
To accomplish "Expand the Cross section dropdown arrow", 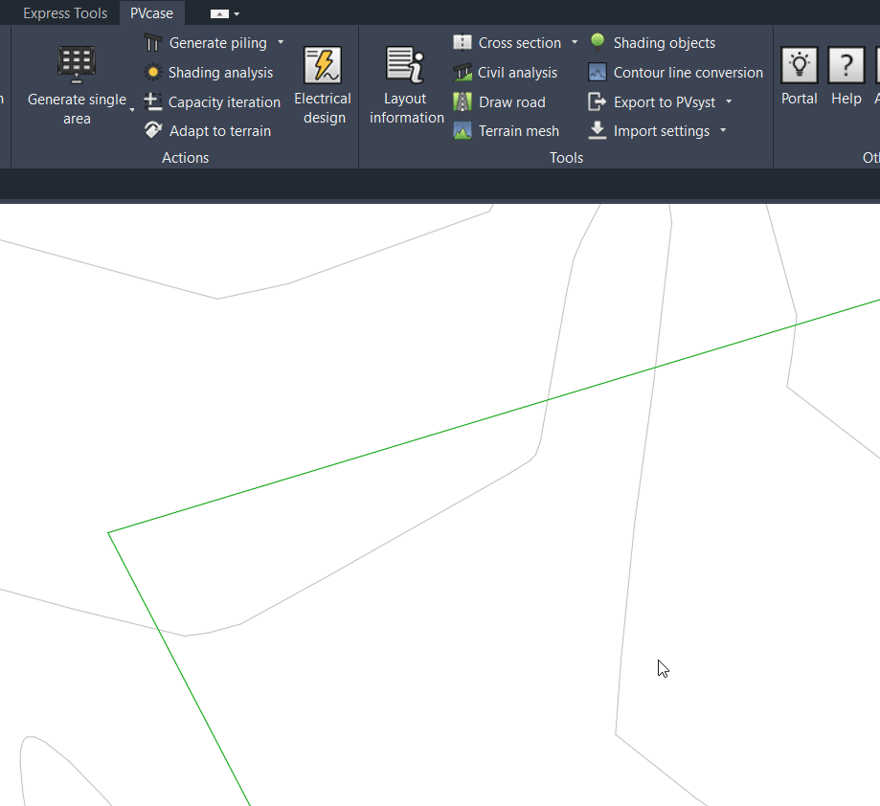I will coord(575,42).
